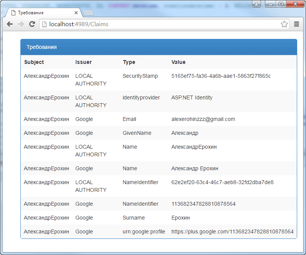Image resolution: width=306 pixels, height=255 pixels.
Task: Select the identityprovider type cell
Action: pyautogui.click(x=141, y=97)
